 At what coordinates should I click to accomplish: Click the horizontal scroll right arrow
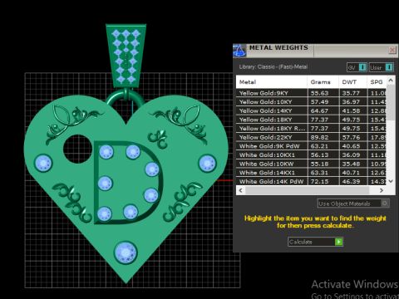tap(382, 190)
